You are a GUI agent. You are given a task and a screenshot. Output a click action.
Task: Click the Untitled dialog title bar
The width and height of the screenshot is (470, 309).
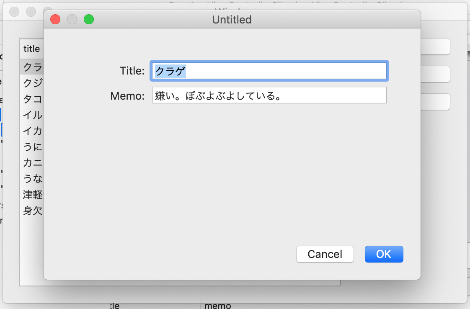pyautogui.click(x=232, y=19)
